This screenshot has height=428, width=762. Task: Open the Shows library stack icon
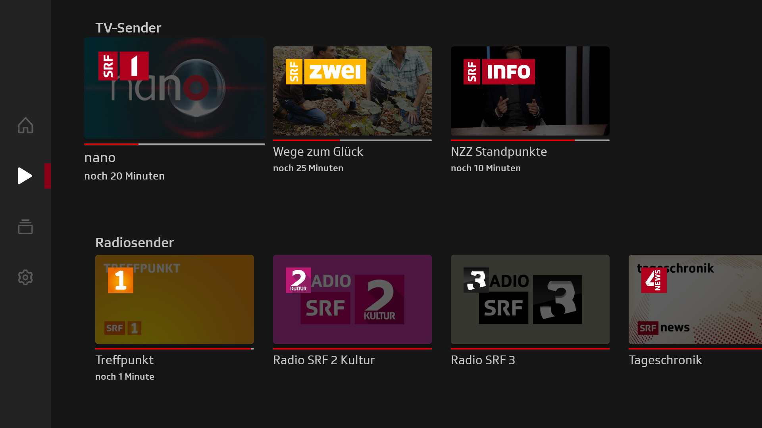pos(25,227)
